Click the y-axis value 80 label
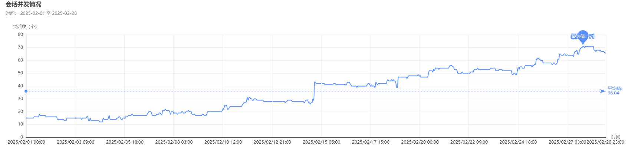 coord(20,34)
